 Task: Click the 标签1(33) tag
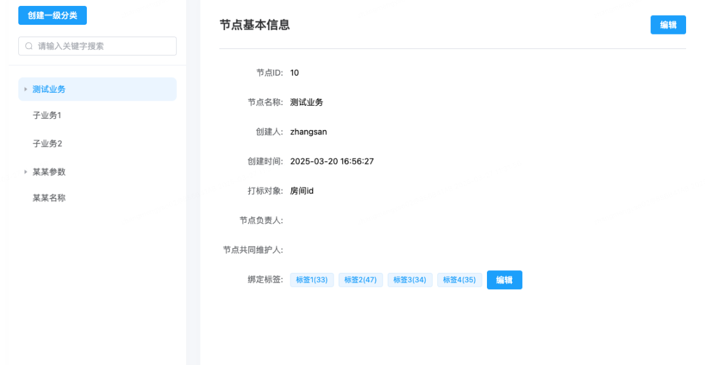click(312, 279)
